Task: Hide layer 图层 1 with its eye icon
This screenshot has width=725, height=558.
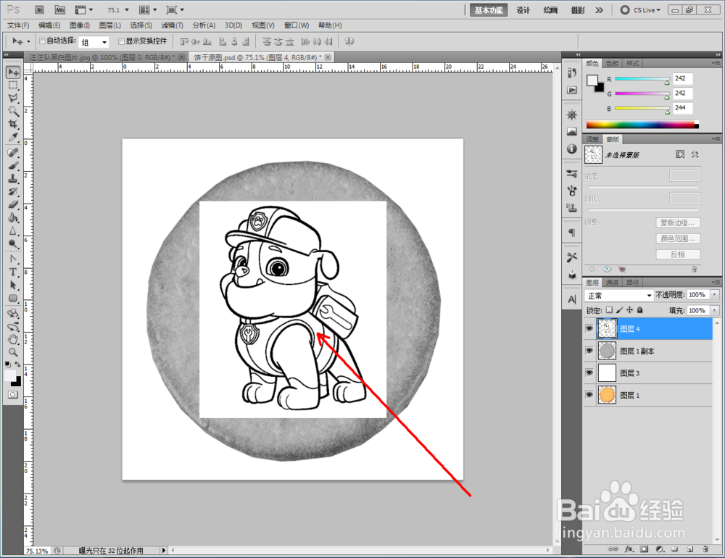Action: click(x=589, y=394)
